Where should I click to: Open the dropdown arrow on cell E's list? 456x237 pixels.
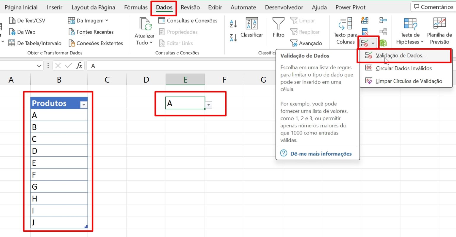pyautogui.click(x=209, y=105)
